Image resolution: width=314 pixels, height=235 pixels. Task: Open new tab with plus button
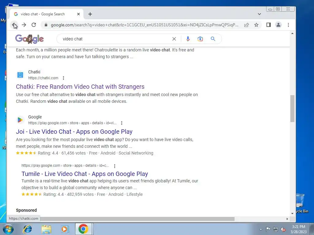(x=90, y=14)
